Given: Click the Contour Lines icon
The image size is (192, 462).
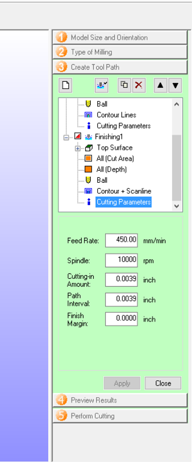Looking at the screenshot, I should pyautogui.click(x=88, y=115).
